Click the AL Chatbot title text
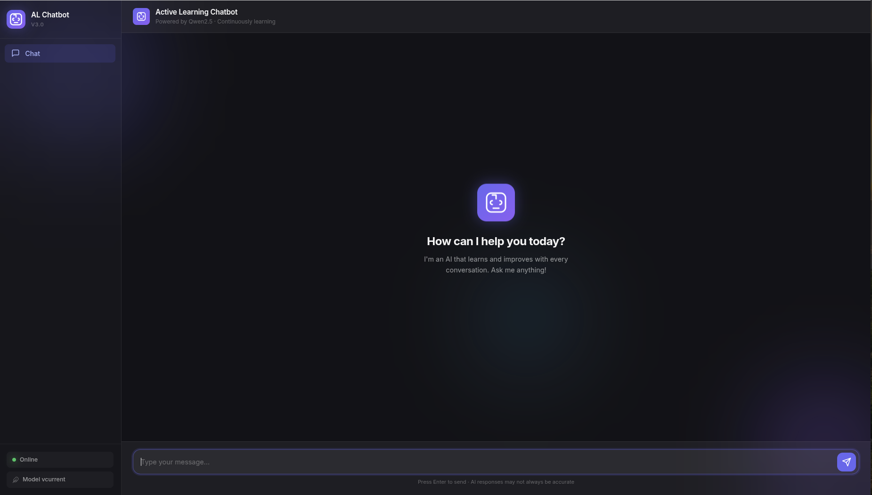The image size is (872, 495). click(x=50, y=15)
